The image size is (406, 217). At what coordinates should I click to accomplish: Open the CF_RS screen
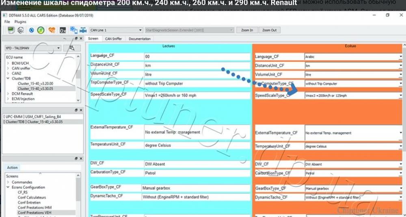click(22, 192)
